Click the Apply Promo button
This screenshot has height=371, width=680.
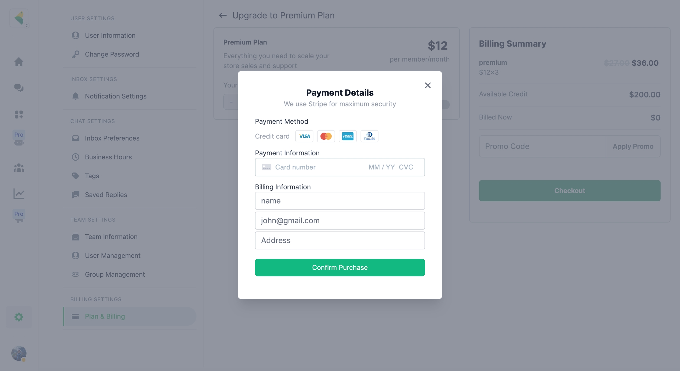pos(633,146)
